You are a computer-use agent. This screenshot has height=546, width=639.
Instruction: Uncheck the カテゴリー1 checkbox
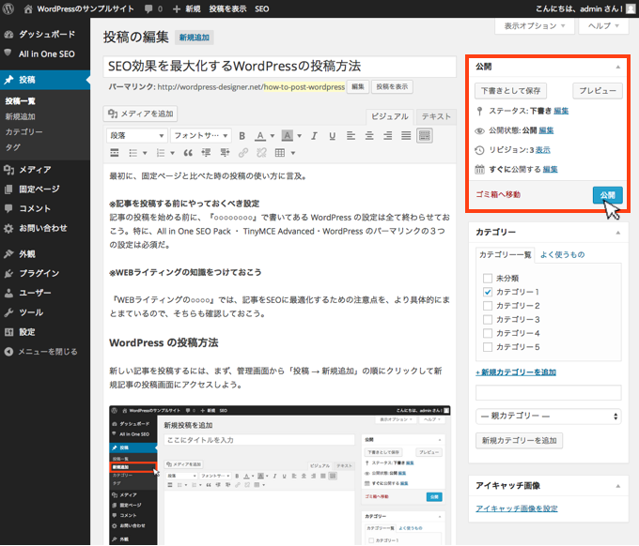488,292
